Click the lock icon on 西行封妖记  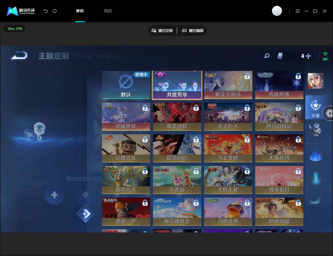(x=298, y=108)
